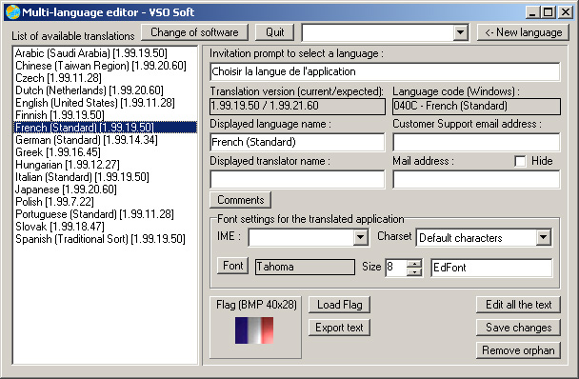The image size is (579, 379).
Task: Click the Save changes button
Action: [518, 328]
